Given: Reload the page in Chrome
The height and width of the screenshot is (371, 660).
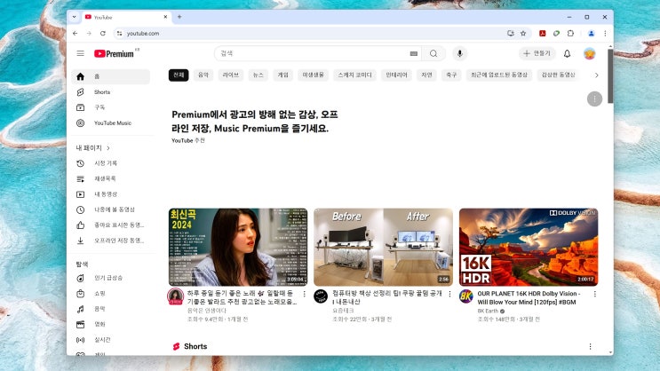Looking at the screenshot, I should (x=103, y=33).
